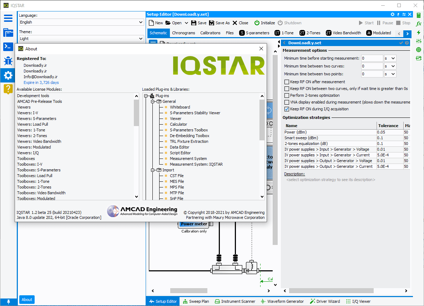This screenshot has height=306, width=424.
Task: Open the I/Q Viewer bottom tab
Action: tap(358, 301)
